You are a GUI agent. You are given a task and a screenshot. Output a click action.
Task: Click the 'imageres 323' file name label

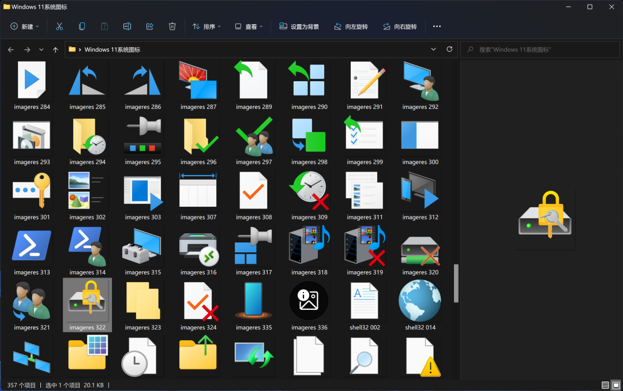[x=143, y=328]
